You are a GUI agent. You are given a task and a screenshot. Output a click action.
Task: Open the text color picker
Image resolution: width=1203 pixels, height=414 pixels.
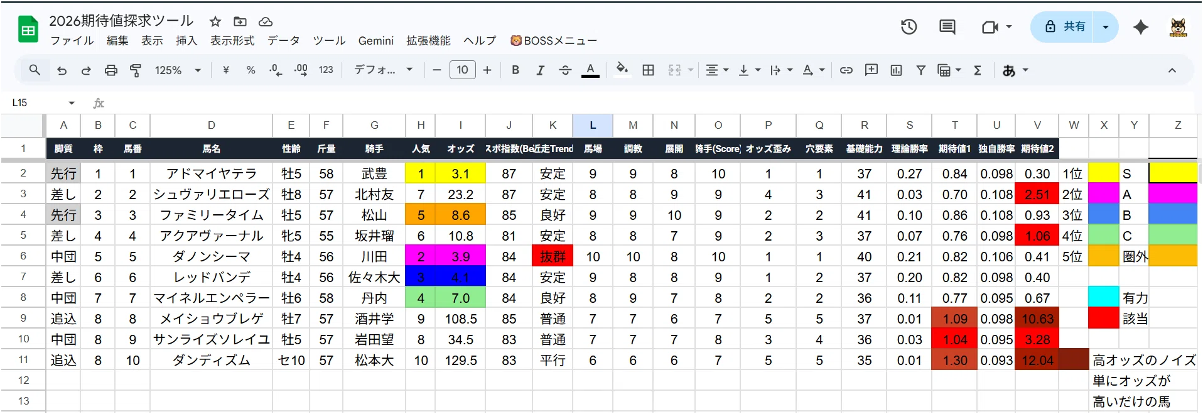pos(590,70)
